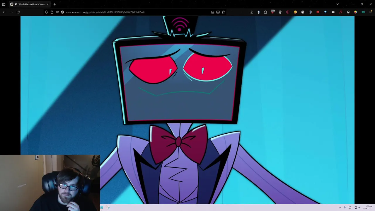Screen dimensions: 375x211
Task: Select the Watch Hazbin Hotel tab
Action: coord(29,4)
